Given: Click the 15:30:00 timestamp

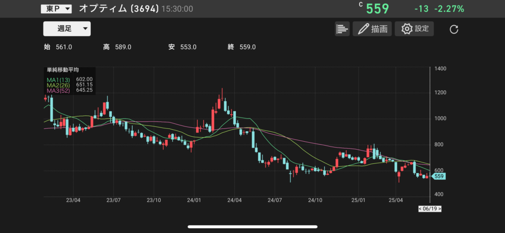Looking at the screenshot, I should pyautogui.click(x=177, y=9).
